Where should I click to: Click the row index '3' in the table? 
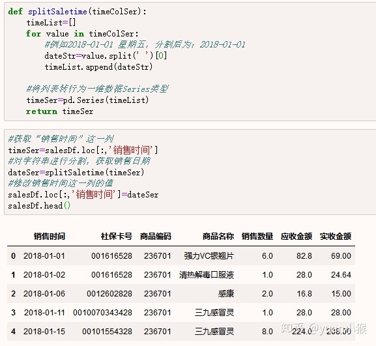(13, 313)
